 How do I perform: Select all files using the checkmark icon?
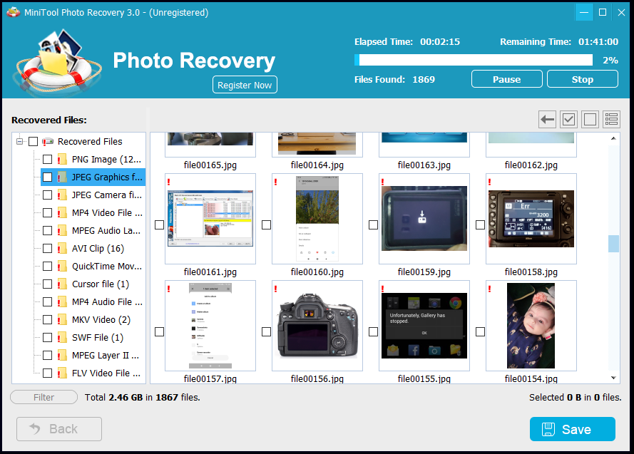pos(568,119)
